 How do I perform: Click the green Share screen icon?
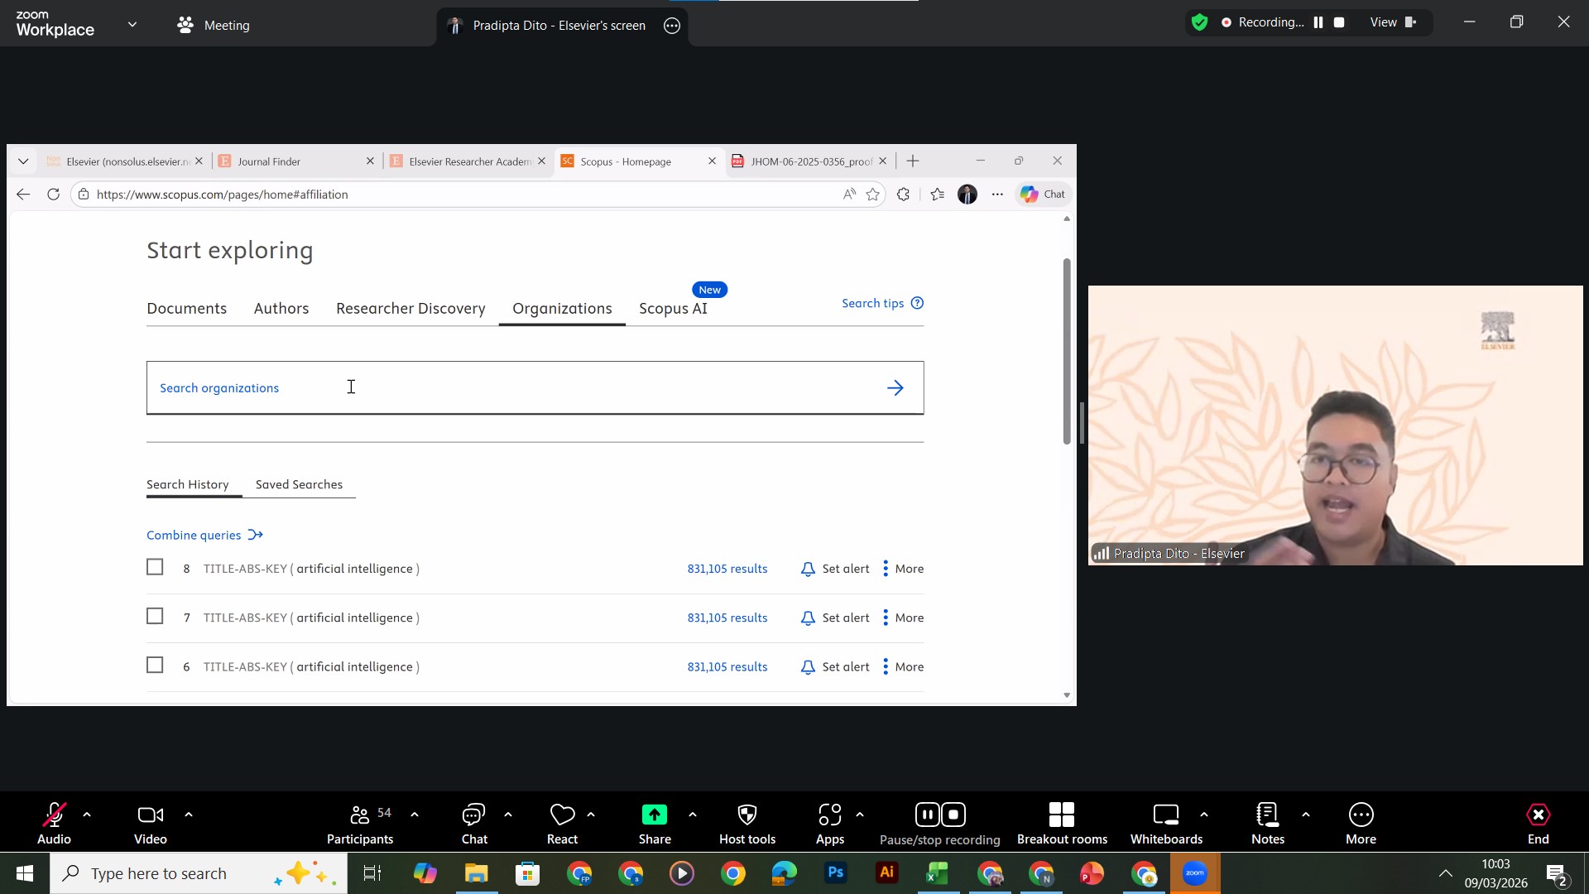pyautogui.click(x=654, y=815)
